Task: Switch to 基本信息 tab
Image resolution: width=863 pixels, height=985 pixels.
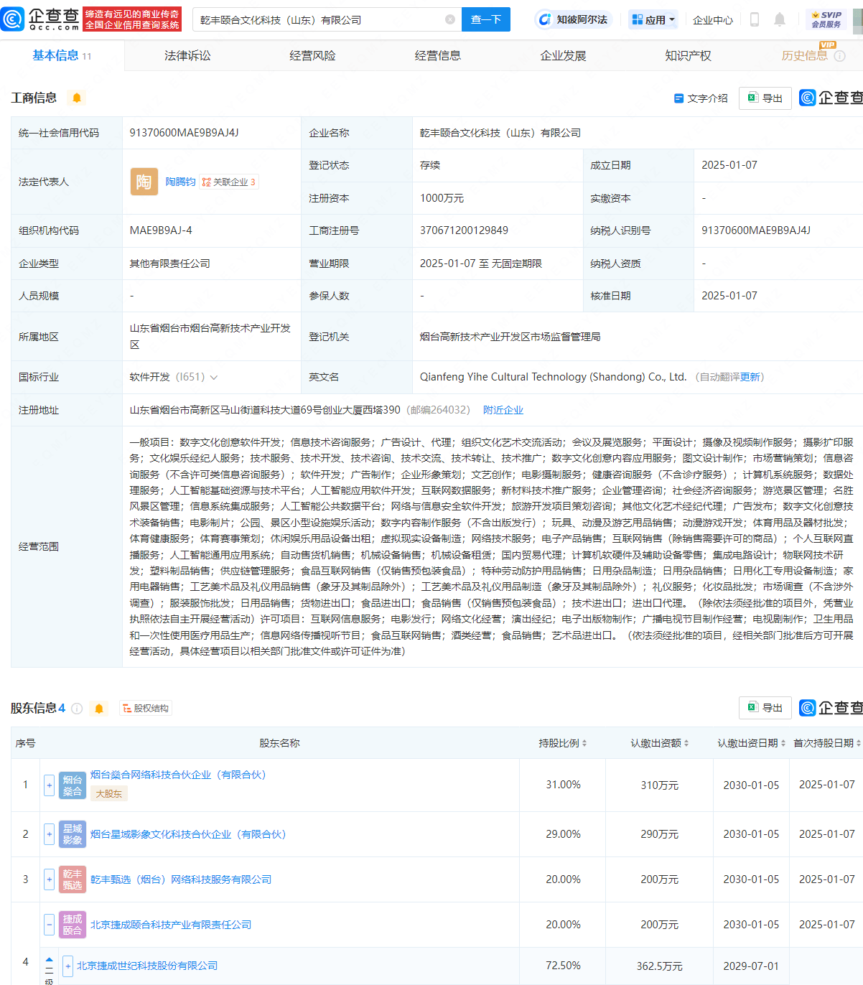Action: tap(62, 55)
